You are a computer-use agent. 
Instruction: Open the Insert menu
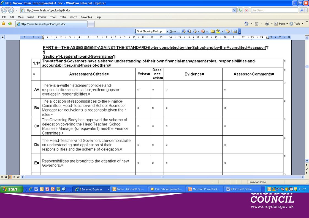point(31,17)
